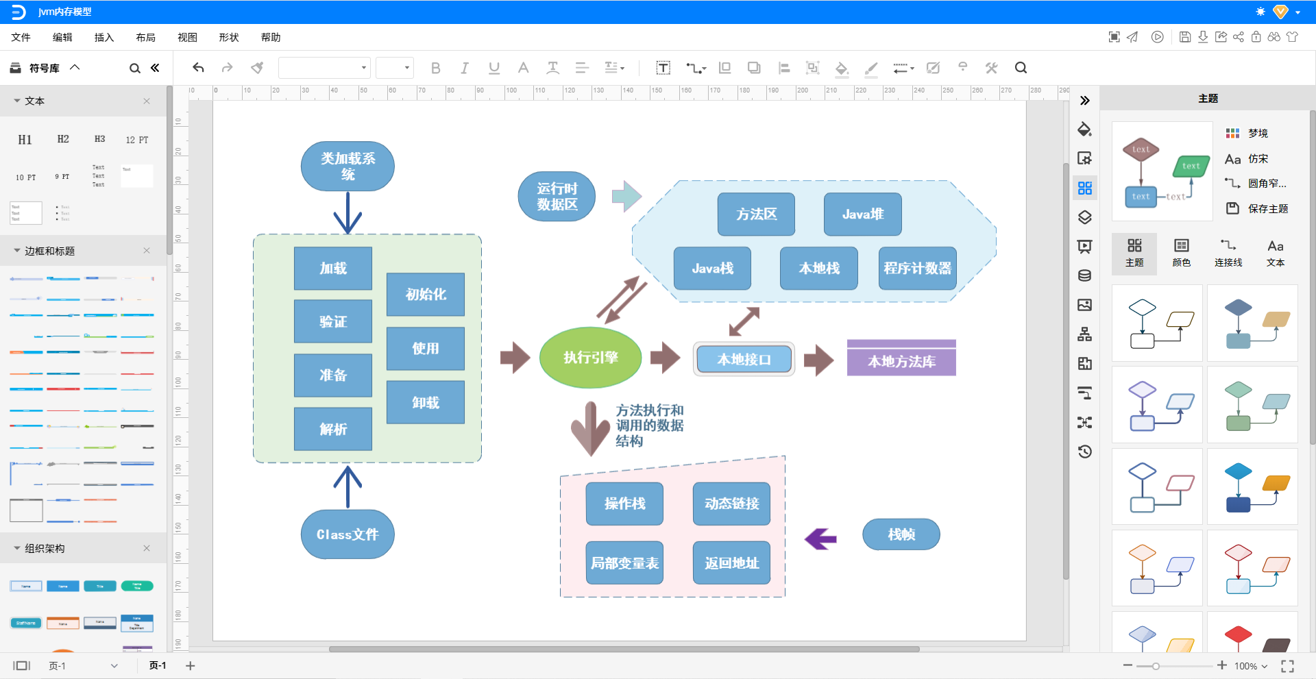Toggle italic text formatting
1316x679 pixels.
(x=465, y=68)
